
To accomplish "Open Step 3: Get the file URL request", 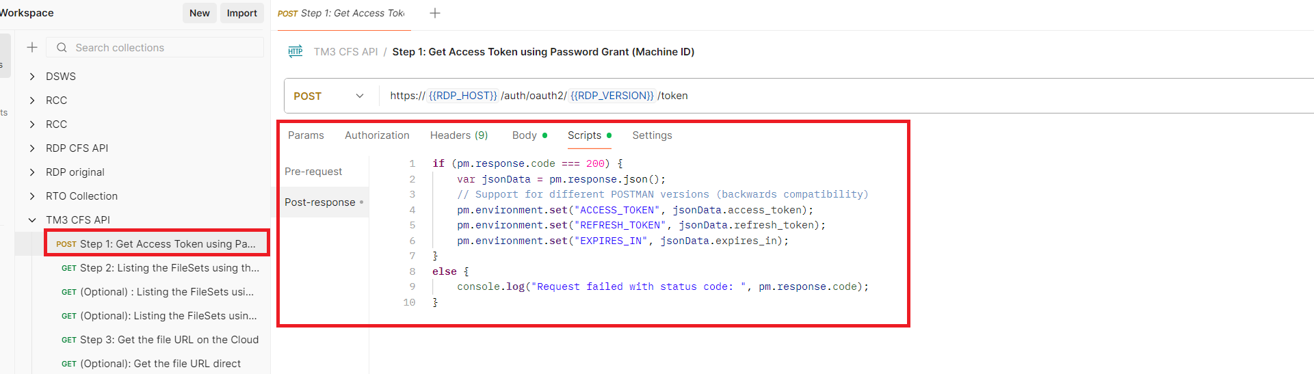I will [x=168, y=340].
